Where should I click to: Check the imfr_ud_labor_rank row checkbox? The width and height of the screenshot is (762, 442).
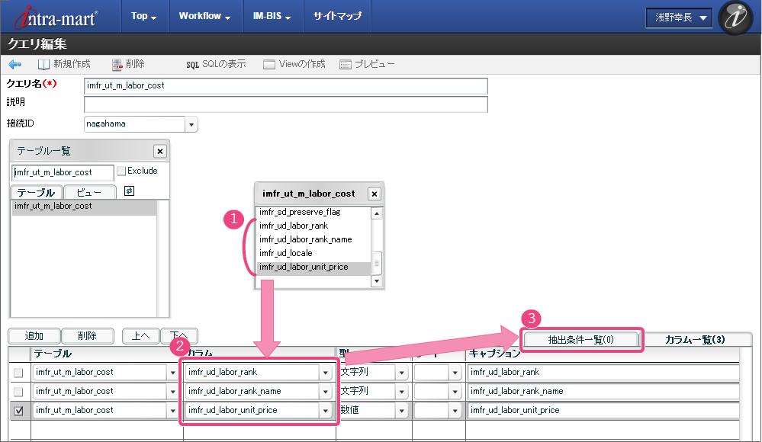click(18, 373)
